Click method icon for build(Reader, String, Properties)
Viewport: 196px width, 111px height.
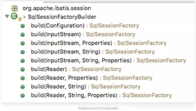tap(23, 96)
